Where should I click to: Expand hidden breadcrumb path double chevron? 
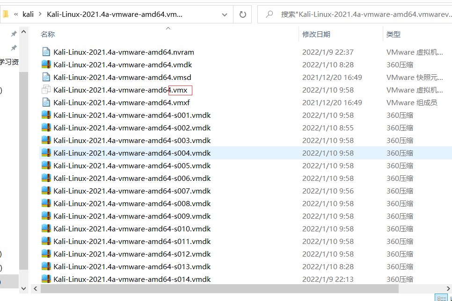click(x=16, y=14)
